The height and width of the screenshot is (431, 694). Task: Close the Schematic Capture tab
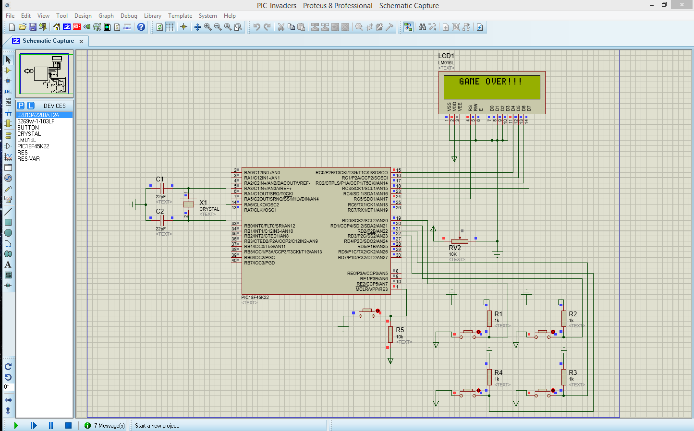[x=81, y=41]
